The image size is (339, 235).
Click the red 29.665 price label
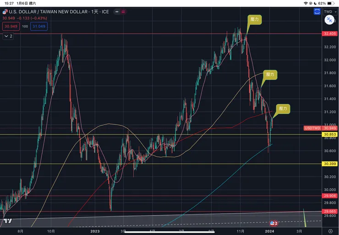coord(330,211)
